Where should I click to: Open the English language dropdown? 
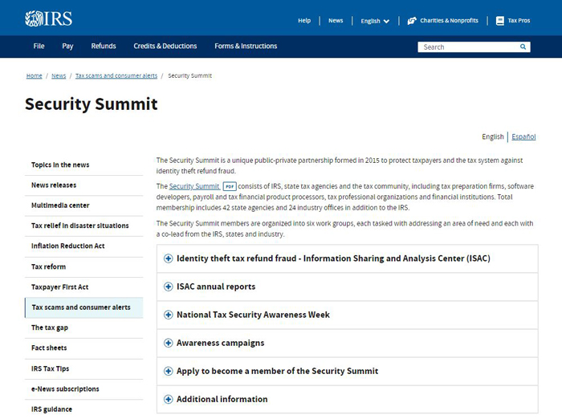click(375, 21)
